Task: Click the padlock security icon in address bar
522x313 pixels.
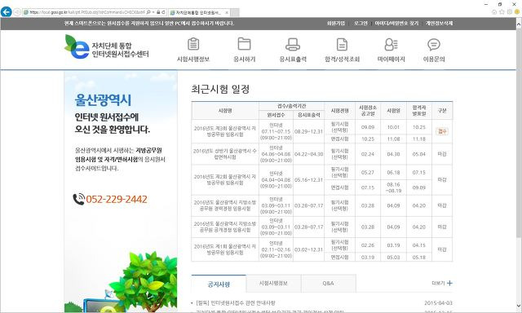Action: click(158, 12)
